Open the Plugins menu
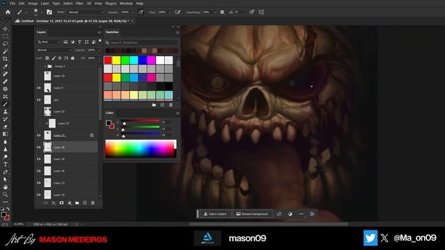445x250 pixels. click(x=111, y=3)
